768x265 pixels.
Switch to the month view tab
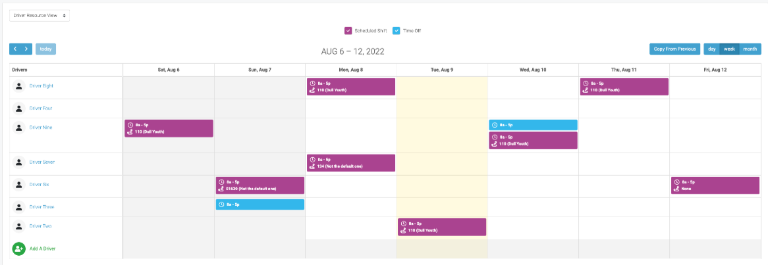click(x=750, y=49)
